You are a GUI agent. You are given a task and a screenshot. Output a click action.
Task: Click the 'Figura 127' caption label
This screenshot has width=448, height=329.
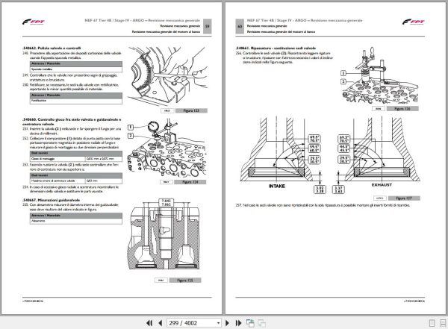pyautogui.click(x=404, y=198)
